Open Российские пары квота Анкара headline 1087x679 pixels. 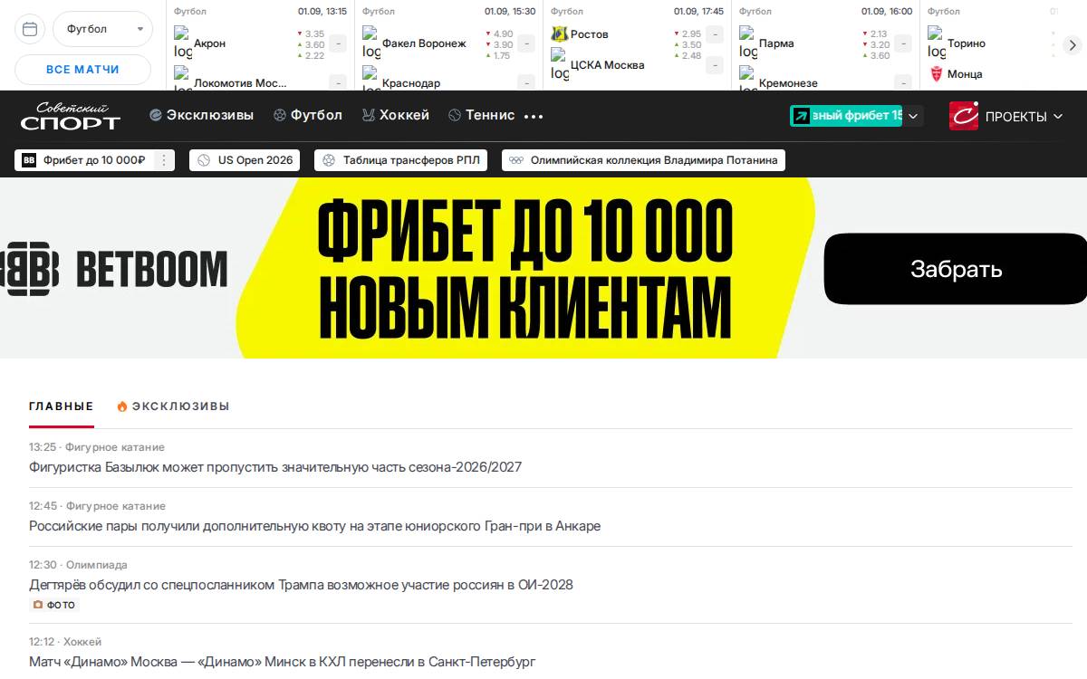click(x=315, y=526)
